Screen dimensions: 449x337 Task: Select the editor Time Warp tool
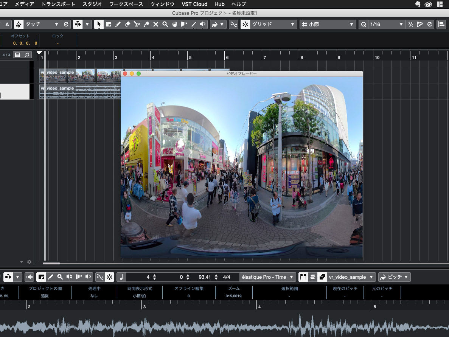[79, 277]
